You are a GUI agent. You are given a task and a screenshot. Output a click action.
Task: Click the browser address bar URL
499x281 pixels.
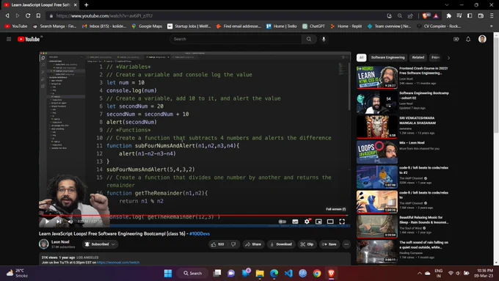coord(104,15)
